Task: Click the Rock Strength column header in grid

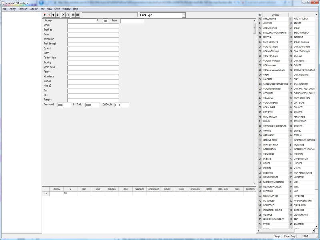Action: tap(153, 189)
